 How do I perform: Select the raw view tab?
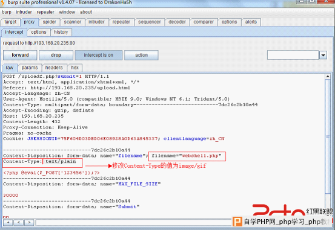(10, 68)
